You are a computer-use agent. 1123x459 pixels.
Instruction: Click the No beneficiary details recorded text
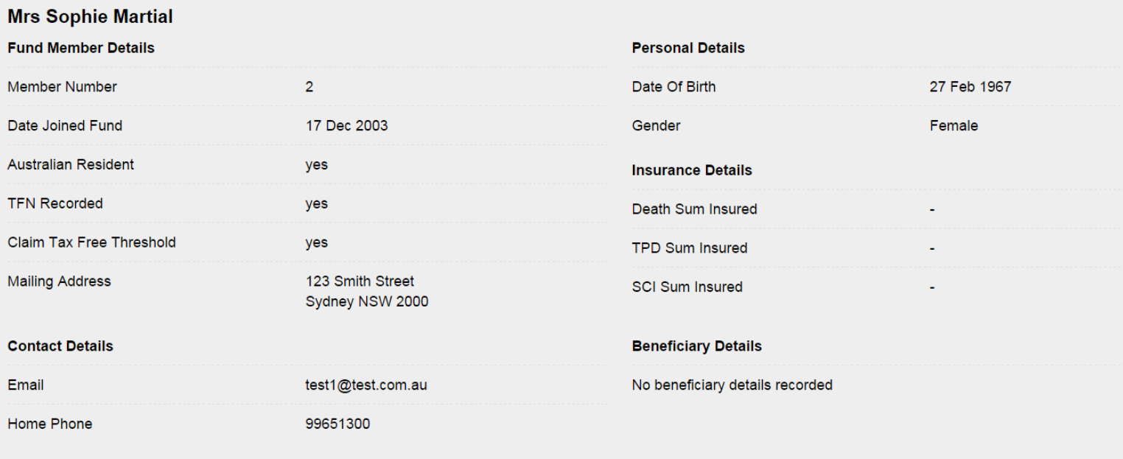pos(732,385)
